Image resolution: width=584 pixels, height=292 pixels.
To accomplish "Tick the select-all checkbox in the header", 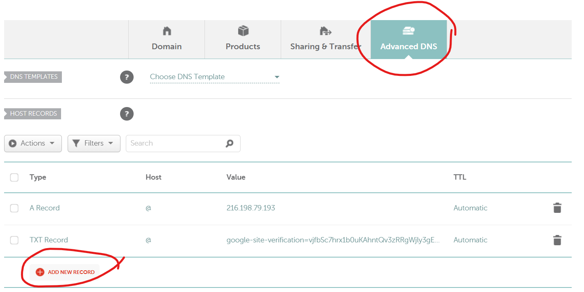I will point(14,178).
